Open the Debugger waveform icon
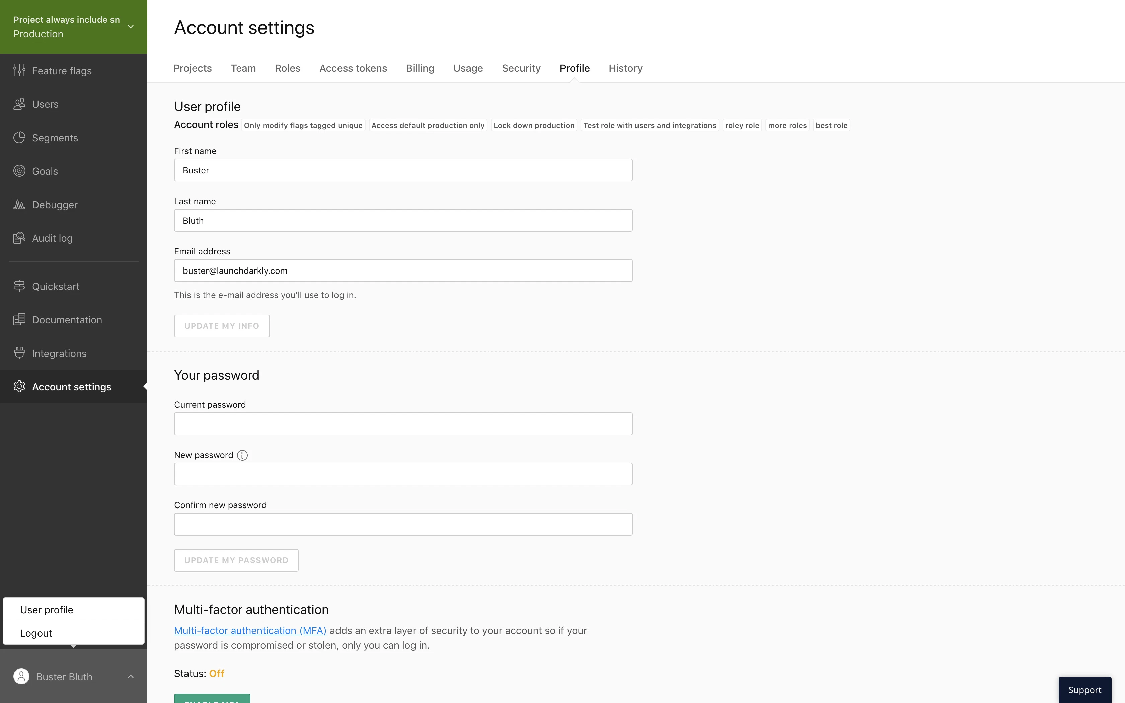1125x703 pixels. (19, 204)
